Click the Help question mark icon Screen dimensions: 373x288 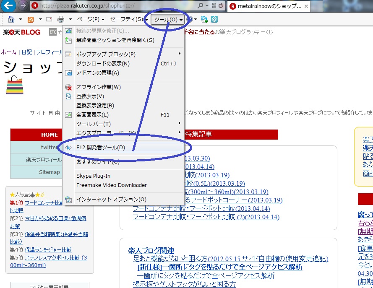click(190, 19)
